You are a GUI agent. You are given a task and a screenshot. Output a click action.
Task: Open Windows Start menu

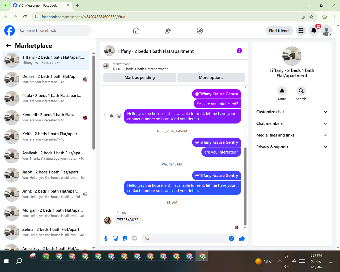click(x=6, y=261)
